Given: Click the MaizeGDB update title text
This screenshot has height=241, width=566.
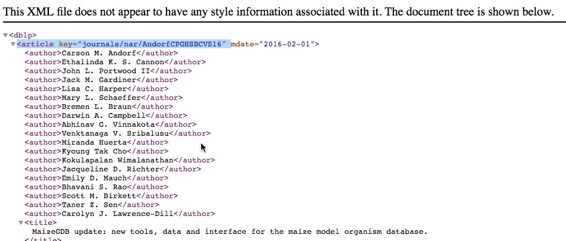Looking at the screenshot, I should (230, 231).
